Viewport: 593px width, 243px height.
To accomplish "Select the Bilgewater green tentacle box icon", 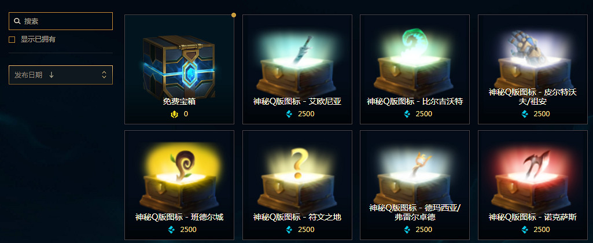I will tap(414, 63).
